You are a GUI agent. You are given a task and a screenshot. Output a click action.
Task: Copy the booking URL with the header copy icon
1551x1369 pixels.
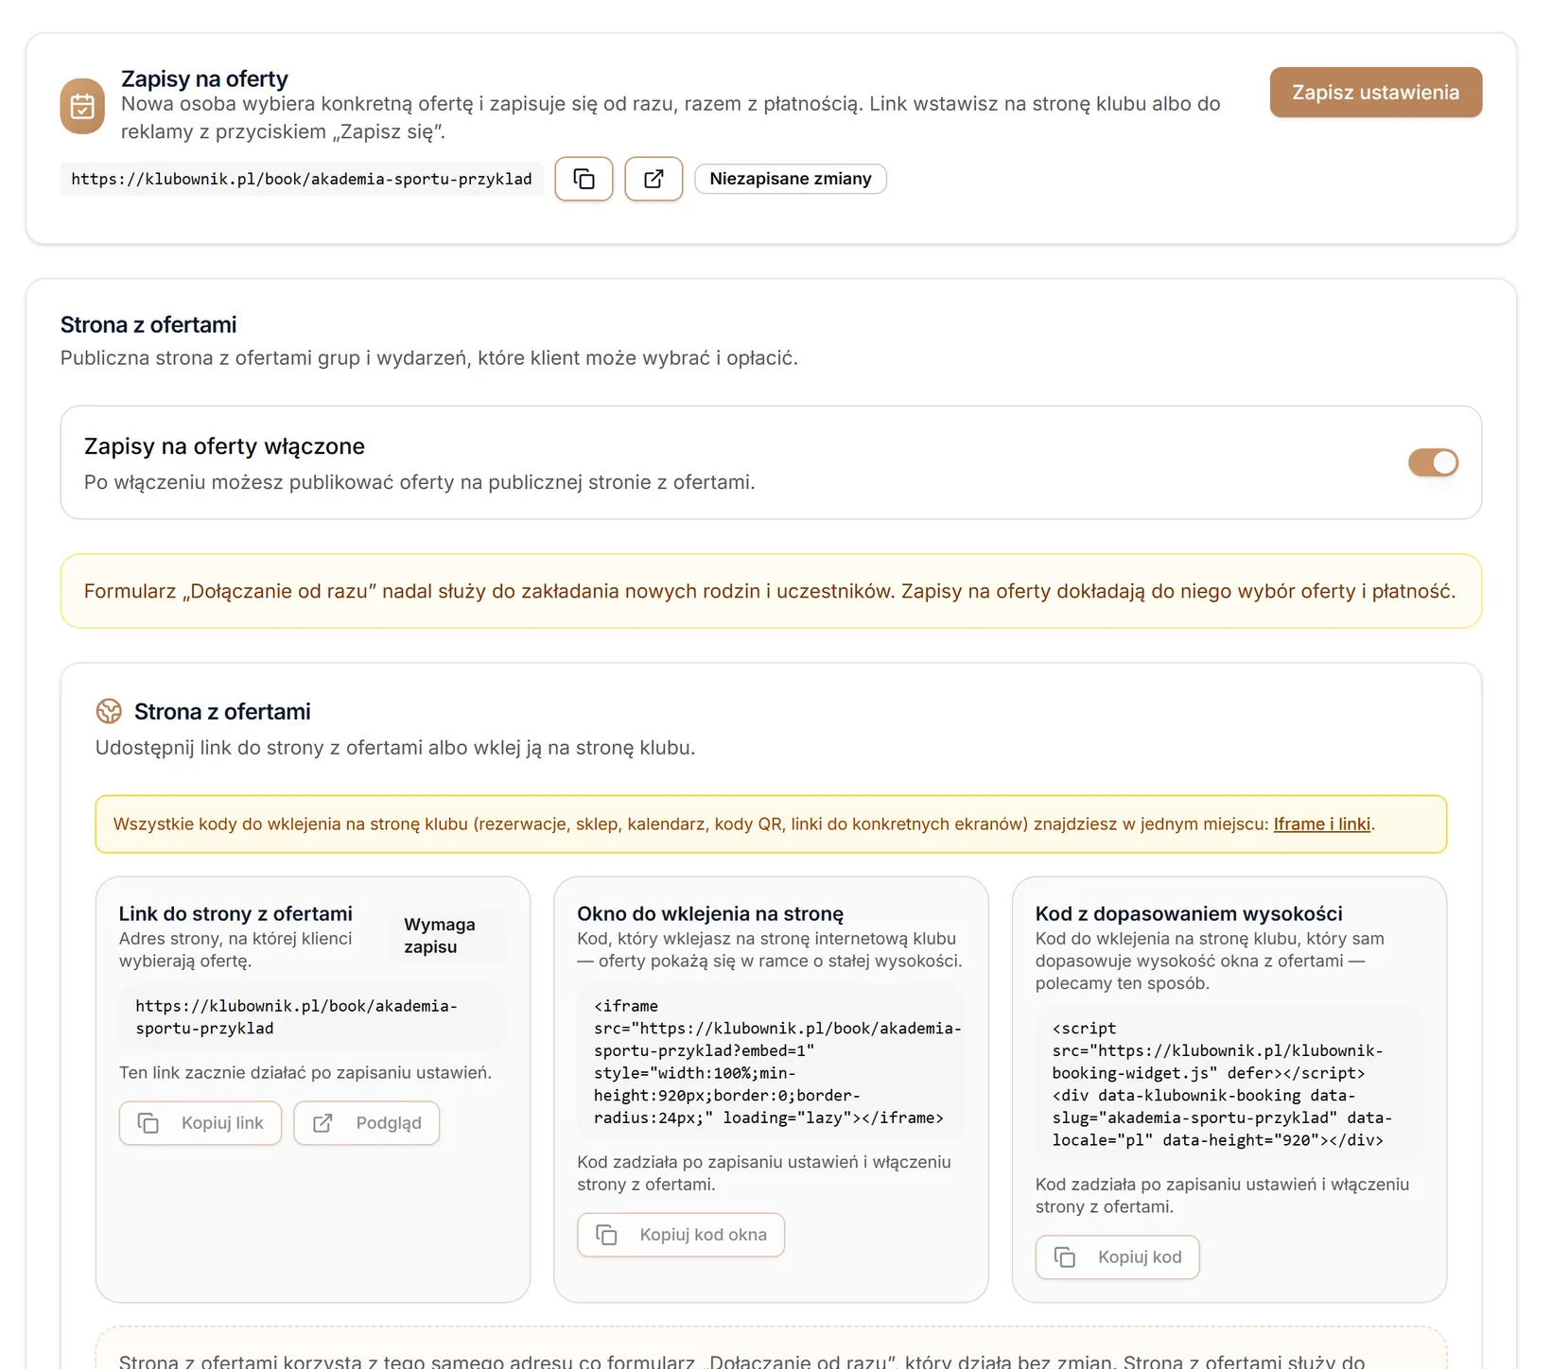click(584, 179)
